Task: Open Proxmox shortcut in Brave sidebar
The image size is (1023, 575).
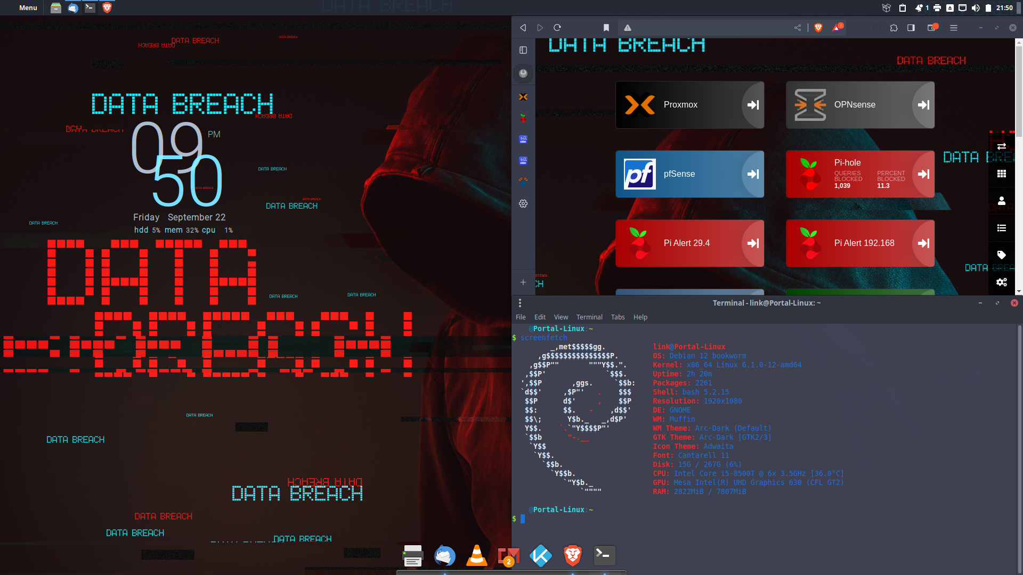Action: tap(523, 97)
